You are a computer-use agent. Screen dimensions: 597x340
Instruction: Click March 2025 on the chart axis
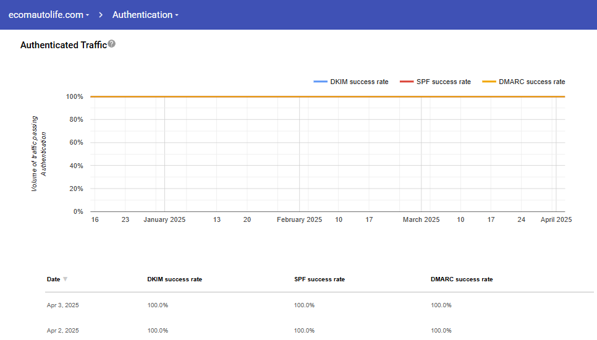pyautogui.click(x=421, y=219)
